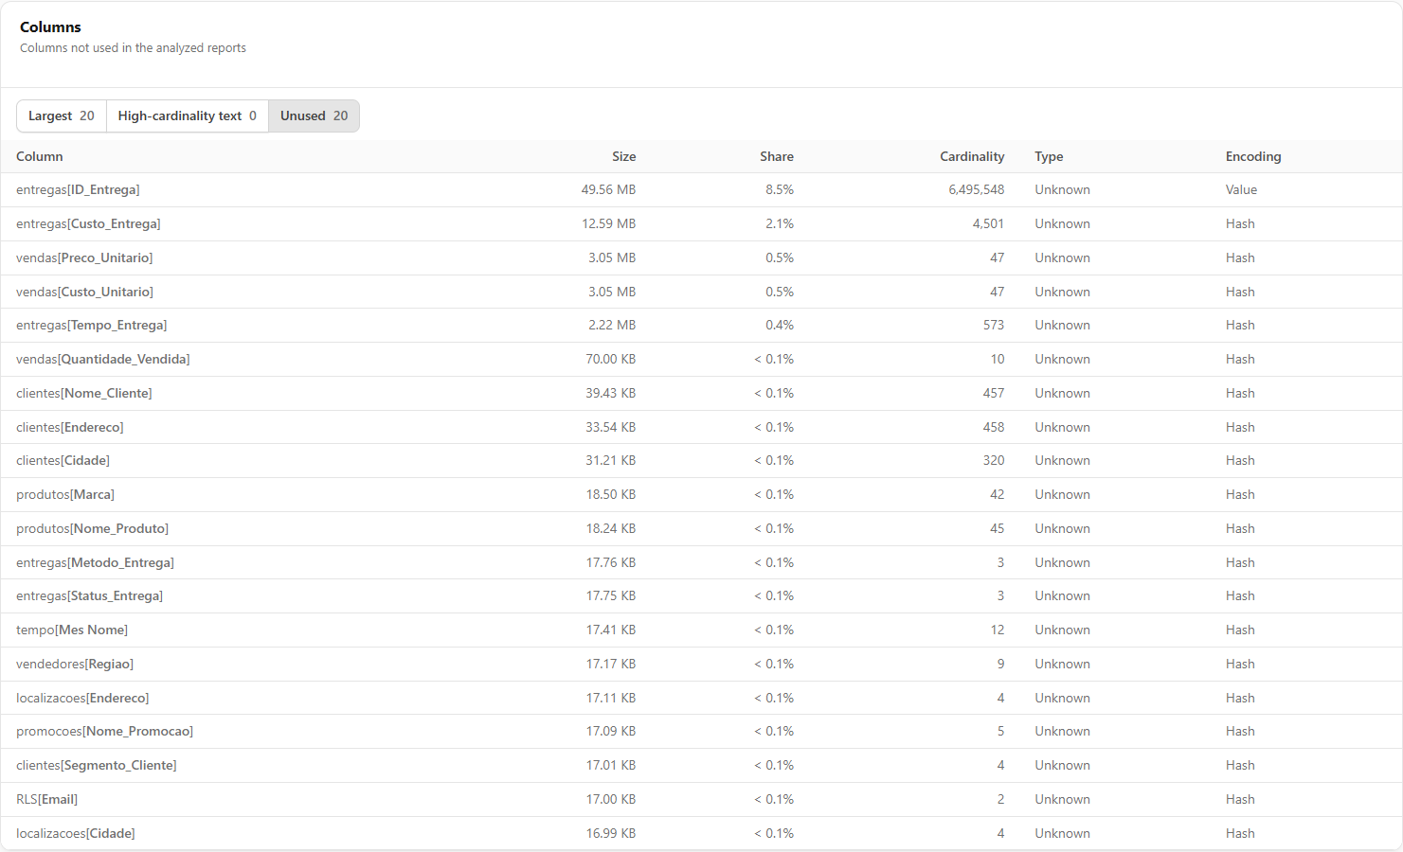Sort by the Cardinality header
The width and height of the screenshot is (1403, 852).
[x=972, y=156]
